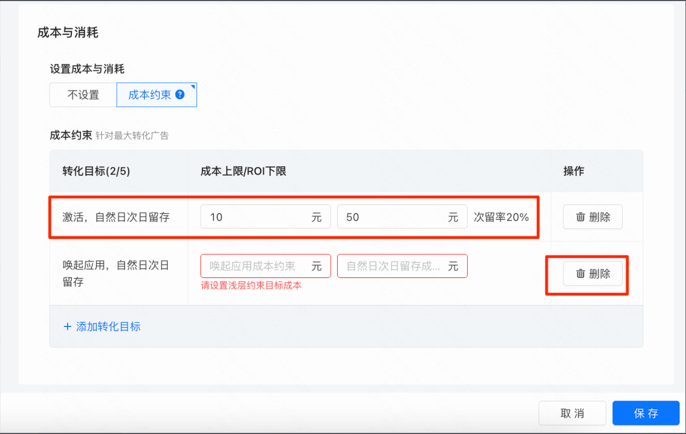The width and height of the screenshot is (686, 434).
Task: Click the blue question mark help icon on 成本约束
Action: [x=180, y=94]
